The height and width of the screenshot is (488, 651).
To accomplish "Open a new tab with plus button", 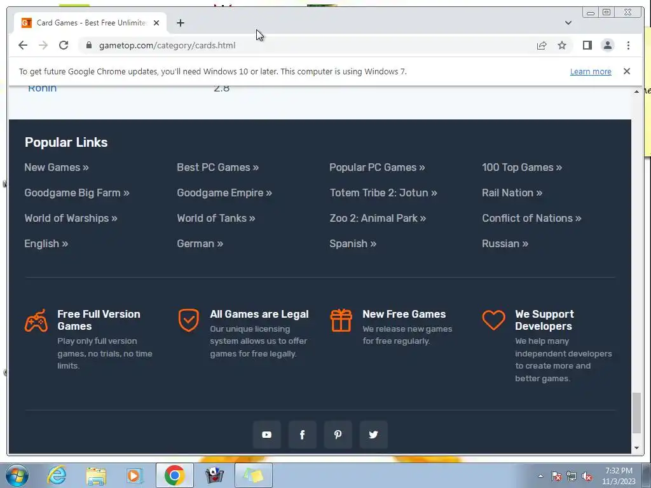I will point(180,23).
